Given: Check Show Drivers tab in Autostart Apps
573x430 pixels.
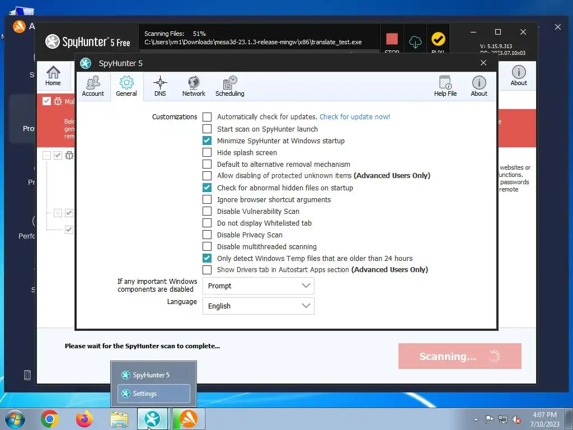Looking at the screenshot, I should pos(207,269).
